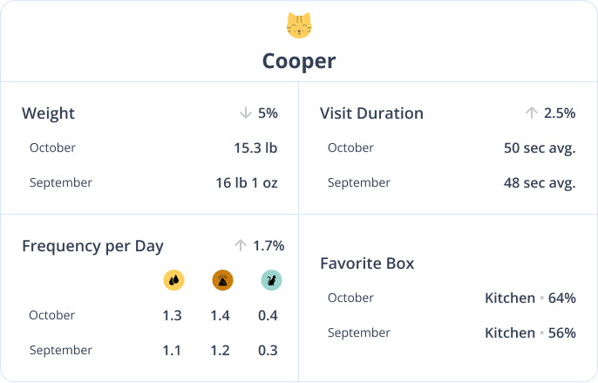
Task: Select the Cooper name heading
Action: pos(299,61)
